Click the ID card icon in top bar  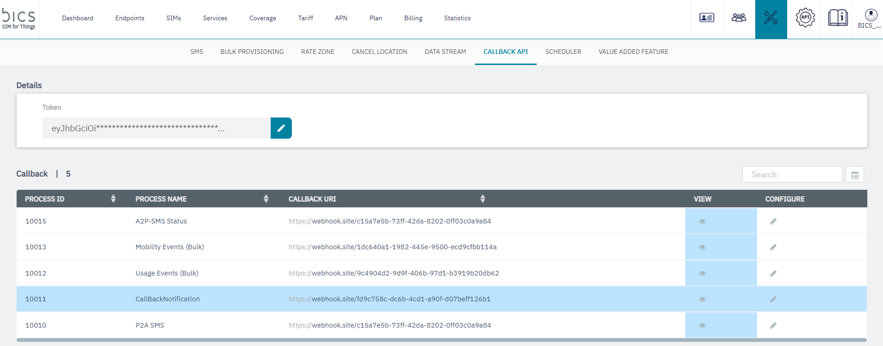(706, 18)
